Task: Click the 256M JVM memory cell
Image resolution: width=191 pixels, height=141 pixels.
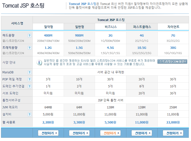Action: (173, 107)
